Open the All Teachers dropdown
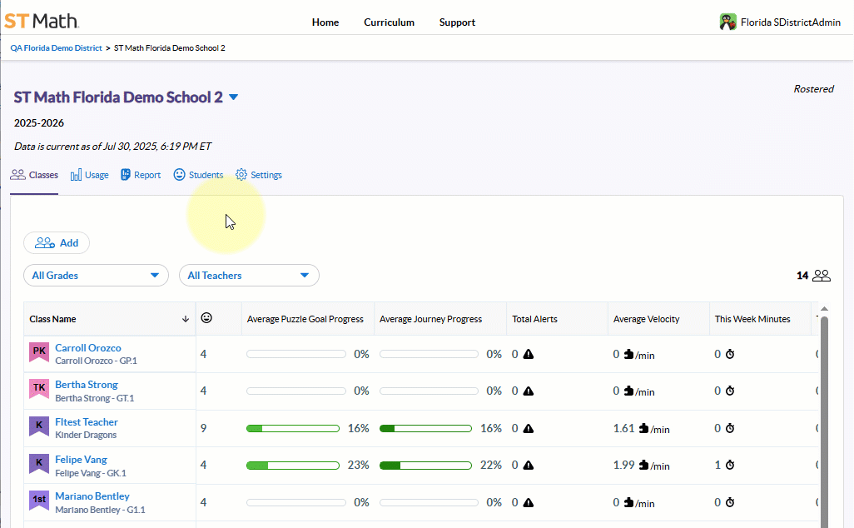Image resolution: width=854 pixels, height=528 pixels. (249, 275)
